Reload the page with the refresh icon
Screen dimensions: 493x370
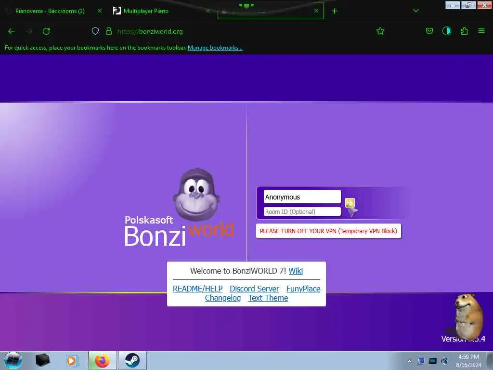46,31
